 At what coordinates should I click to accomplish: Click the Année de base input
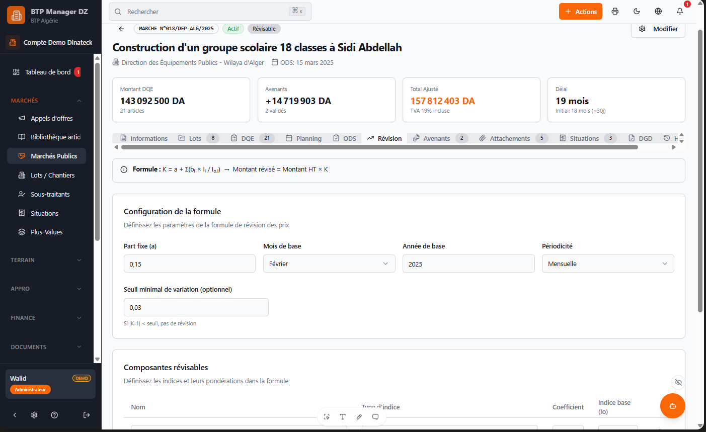tap(468, 264)
